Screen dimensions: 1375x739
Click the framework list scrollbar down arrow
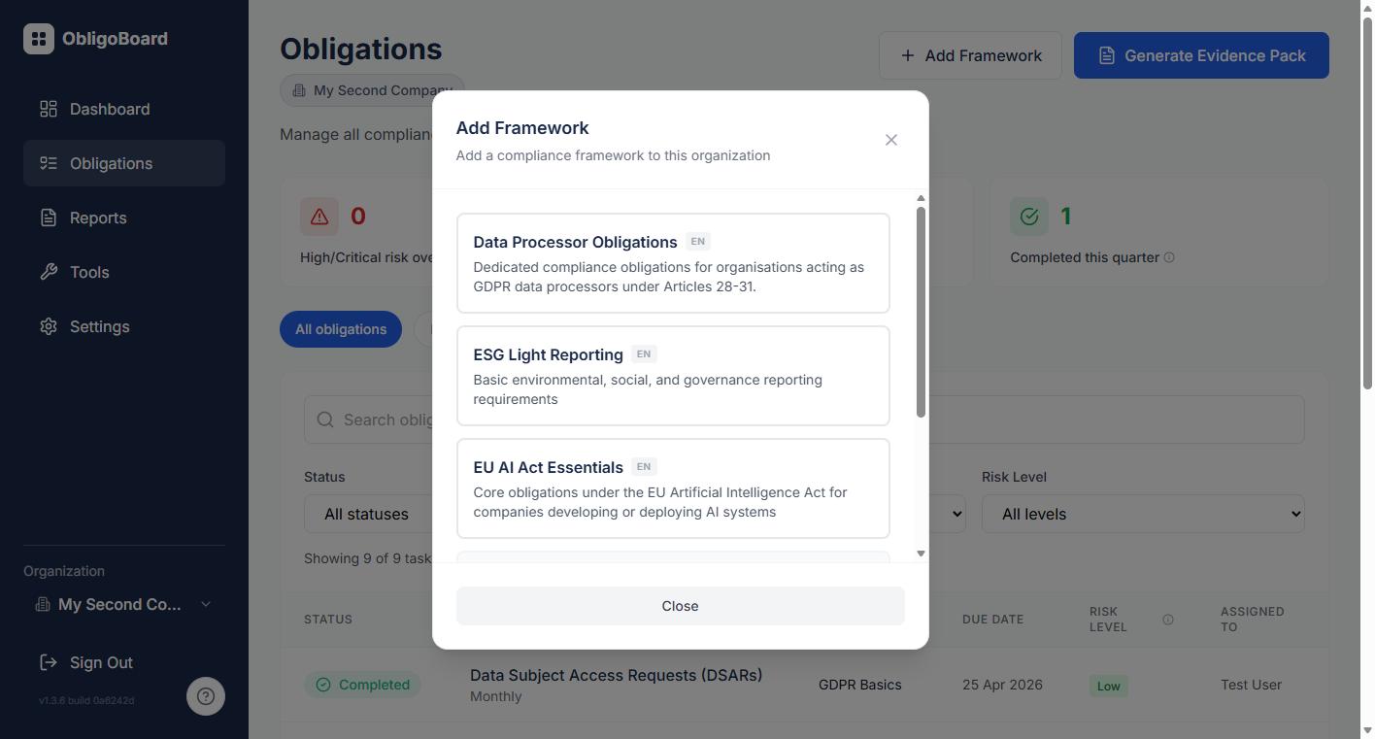coord(921,554)
